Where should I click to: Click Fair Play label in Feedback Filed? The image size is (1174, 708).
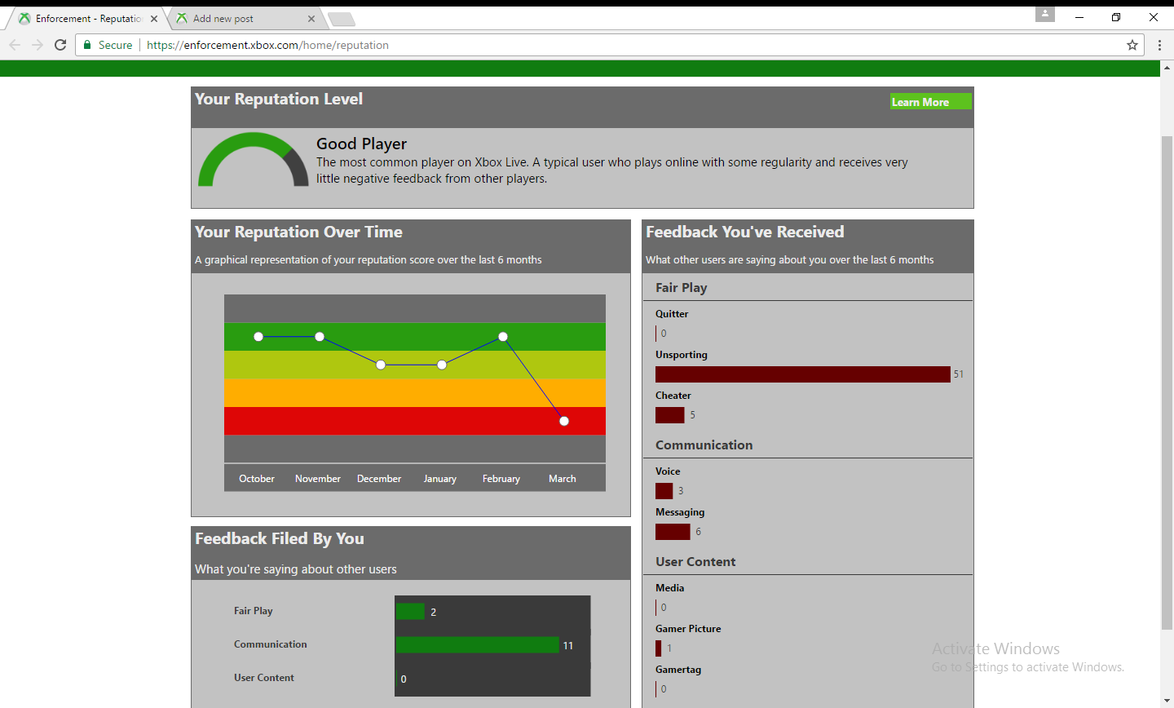pyautogui.click(x=254, y=611)
